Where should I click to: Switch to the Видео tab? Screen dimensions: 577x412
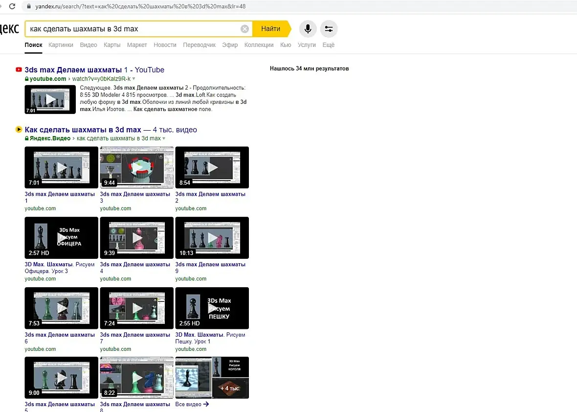[x=89, y=45]
